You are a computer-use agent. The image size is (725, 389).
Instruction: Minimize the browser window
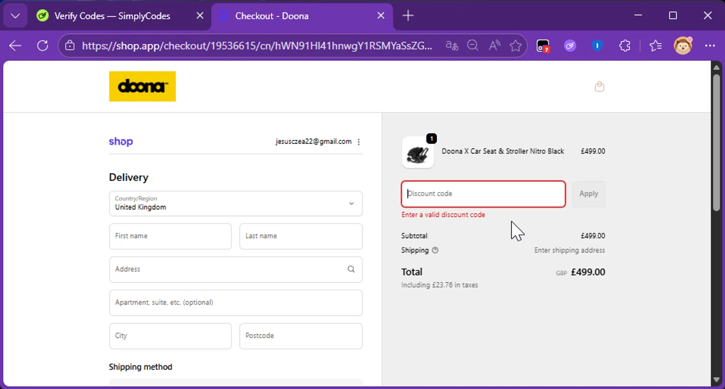[x=638, y=16]
